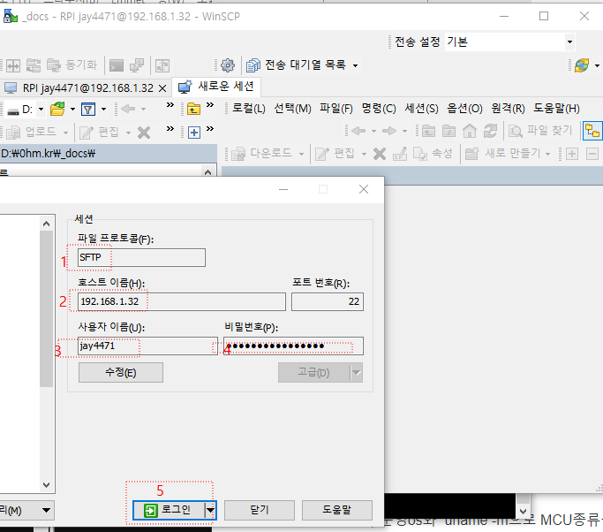Open the 세션(S) menu
Screen dimensions: 603x532
(x=421, y=109)
